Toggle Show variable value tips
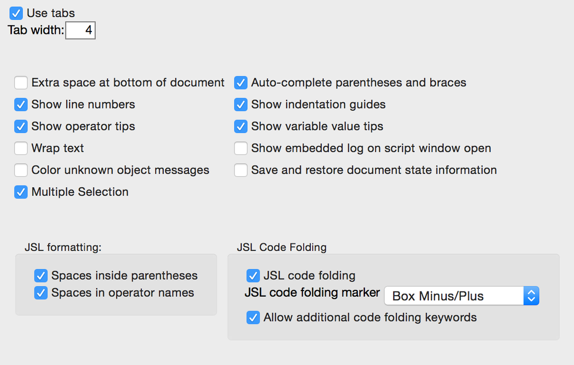The width and height of the screenshot is (574, 365). [x=241, y=126]
